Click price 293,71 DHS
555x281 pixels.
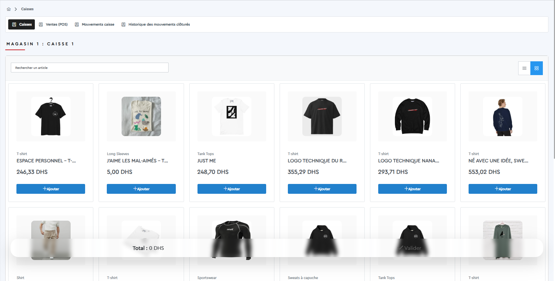pos(393,172)
